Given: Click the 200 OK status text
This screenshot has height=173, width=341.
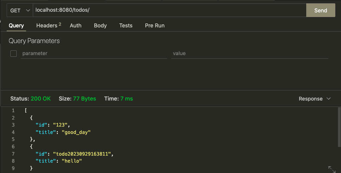Looking at the screenshot, I should 40,99.
